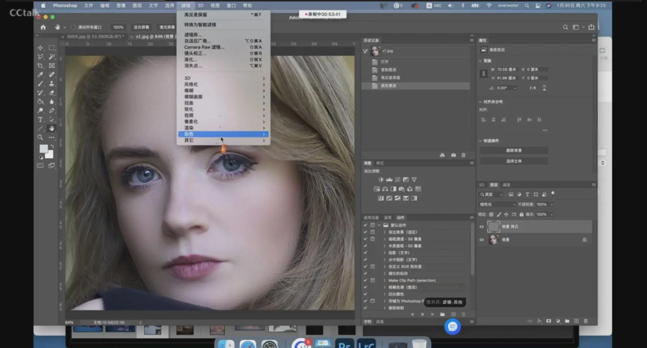Open layer blend mode dropdown 线性光
Screen dimensions: 647x348
[497, 204]
